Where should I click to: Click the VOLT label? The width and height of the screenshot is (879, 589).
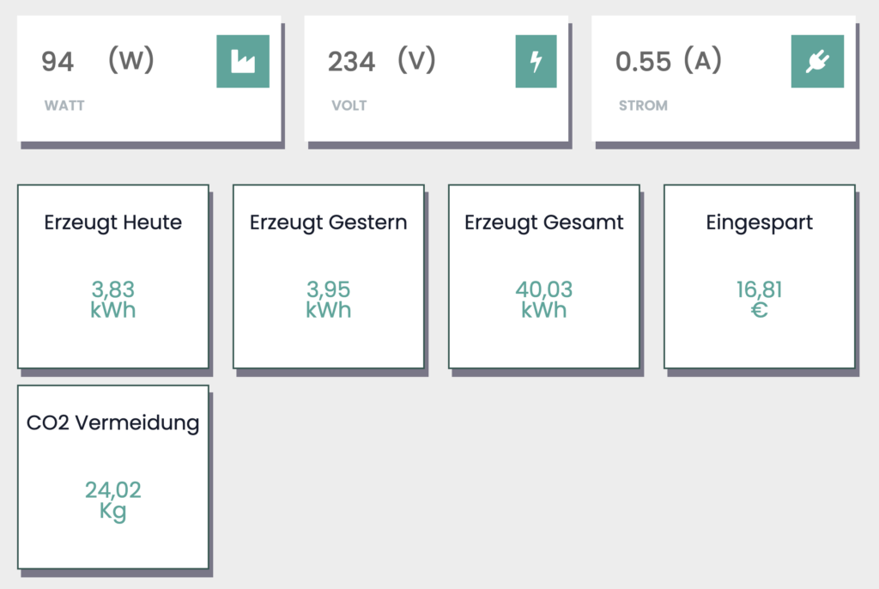tap(349, 106)
